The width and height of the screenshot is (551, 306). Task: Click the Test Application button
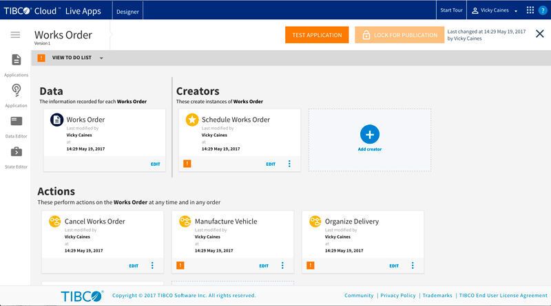317,35
